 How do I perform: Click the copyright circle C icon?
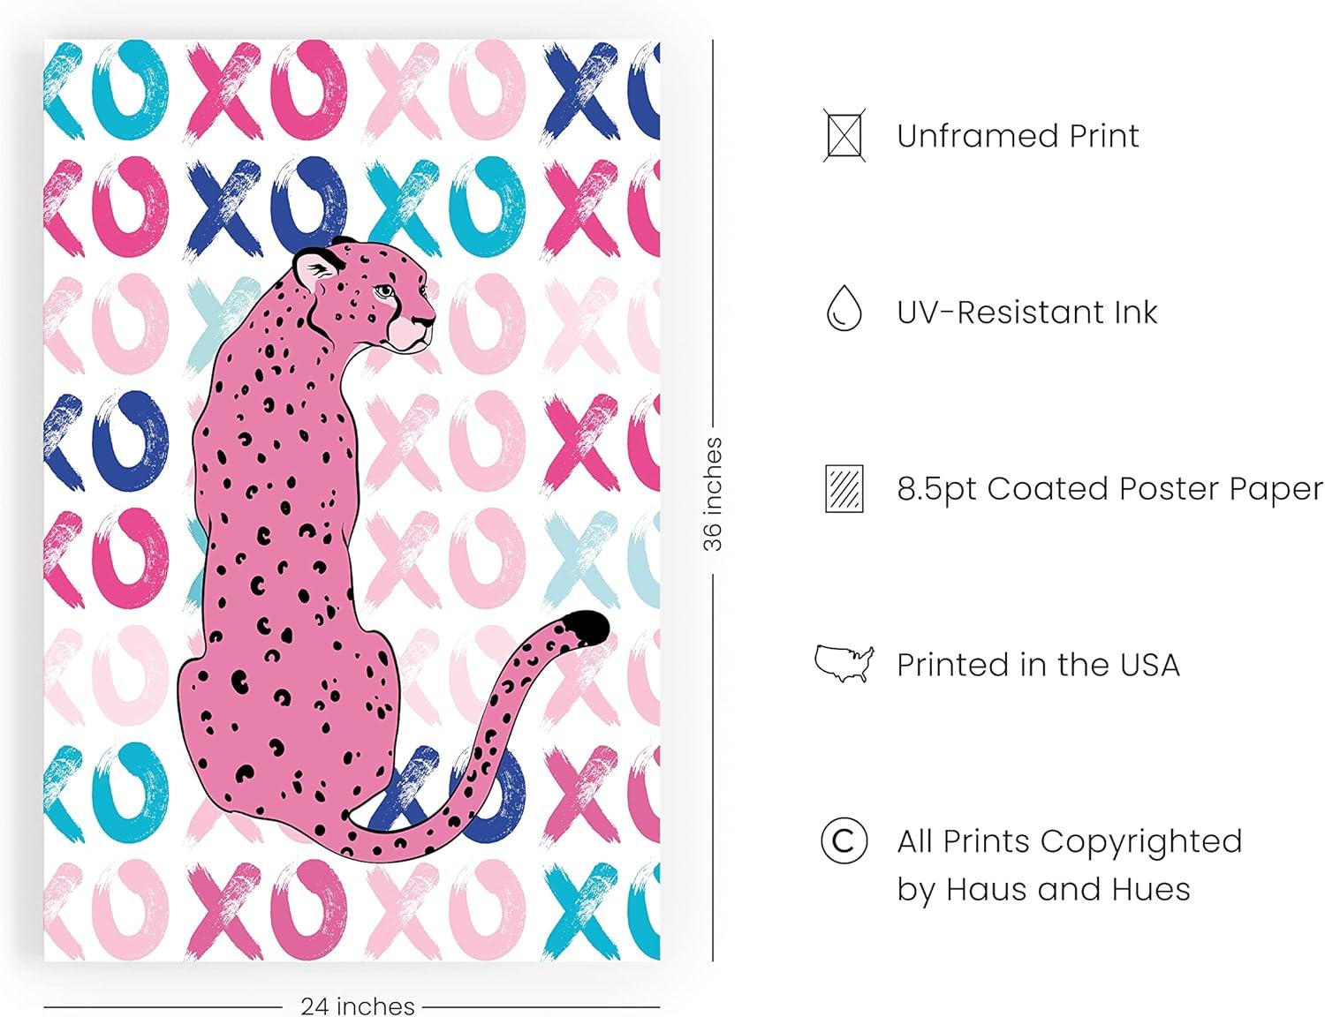click(844, 840)
